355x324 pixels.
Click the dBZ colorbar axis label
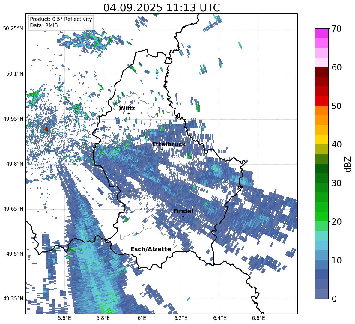(348, 164)
